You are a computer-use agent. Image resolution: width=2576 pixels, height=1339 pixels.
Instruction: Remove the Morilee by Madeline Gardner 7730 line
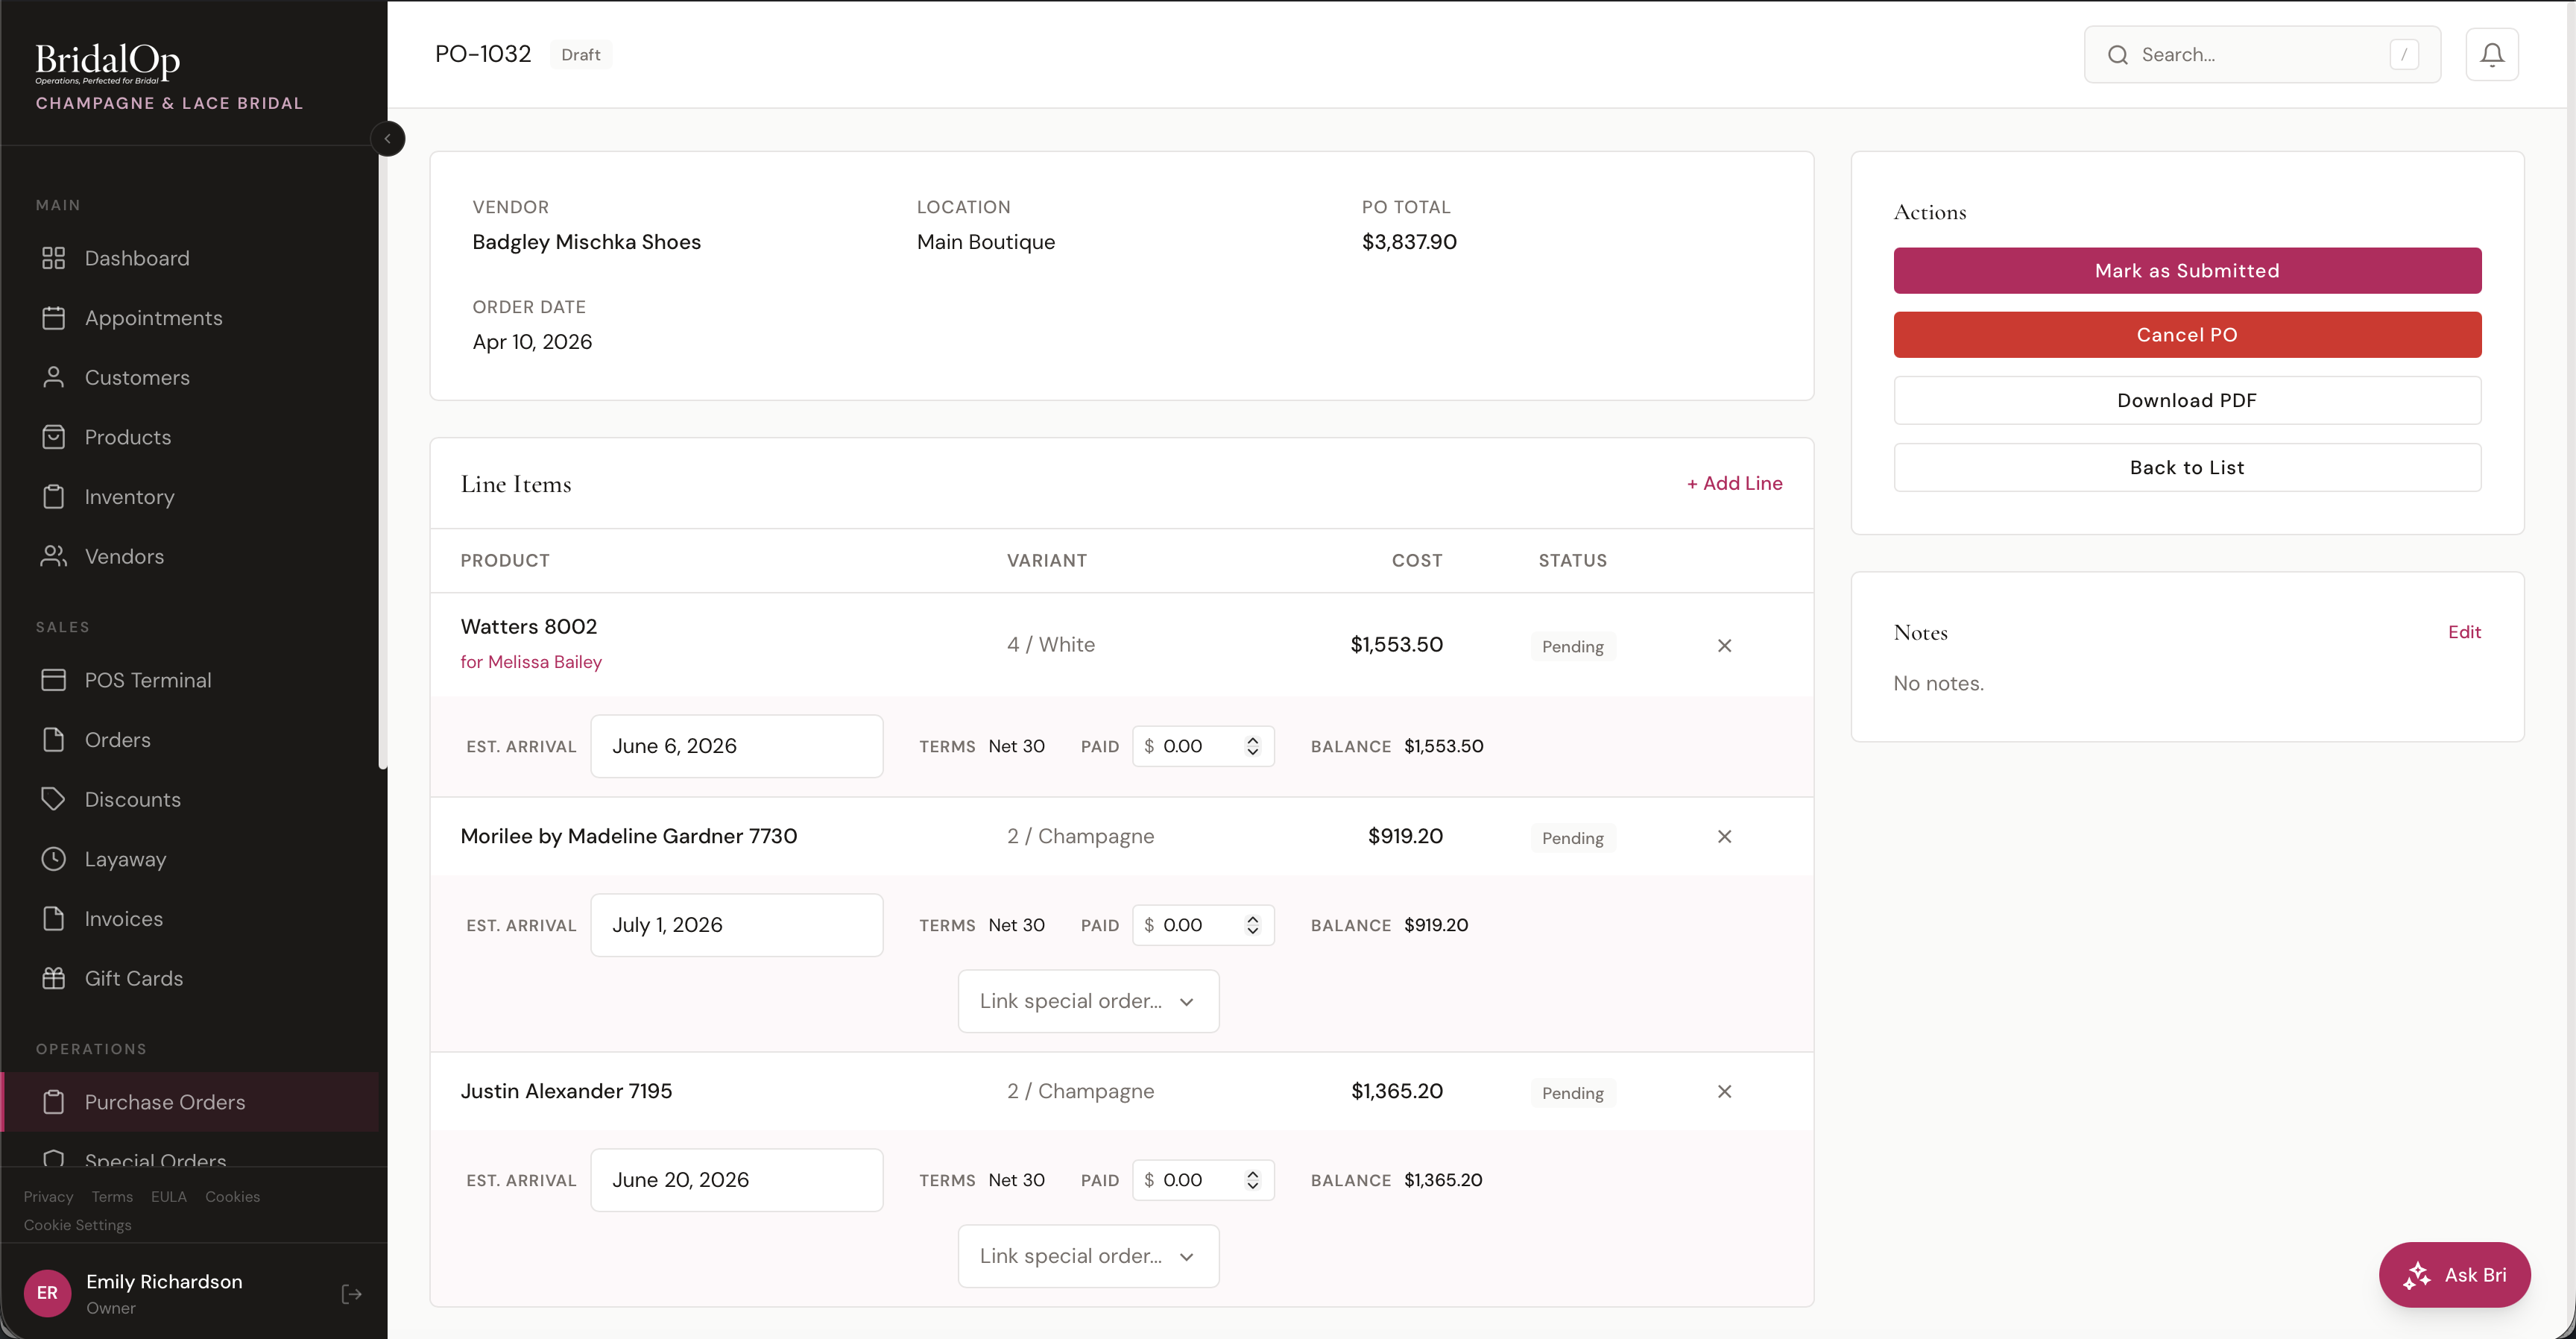pyautogui.click(x=1724, y=837)
